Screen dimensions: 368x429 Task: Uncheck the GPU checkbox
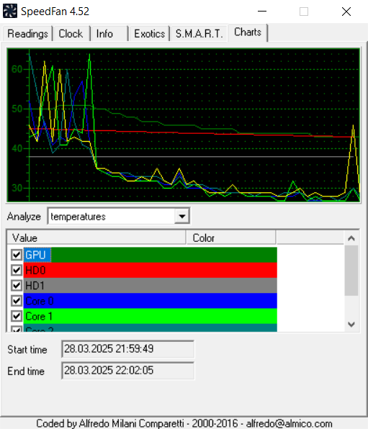tap(17, 255)
